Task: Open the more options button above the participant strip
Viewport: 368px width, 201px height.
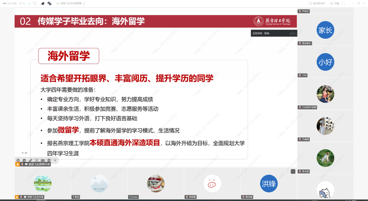Action: (293, 171)
